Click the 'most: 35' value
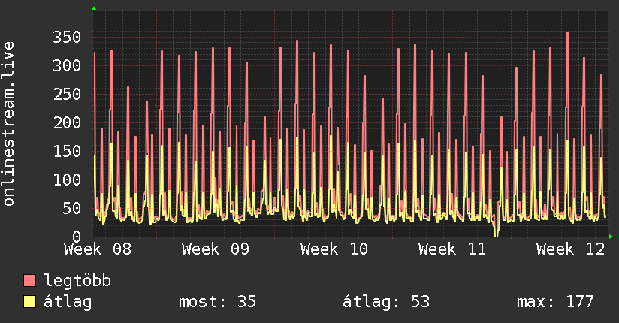The height and width of the screenshot is (323, 619). point(217,302)
